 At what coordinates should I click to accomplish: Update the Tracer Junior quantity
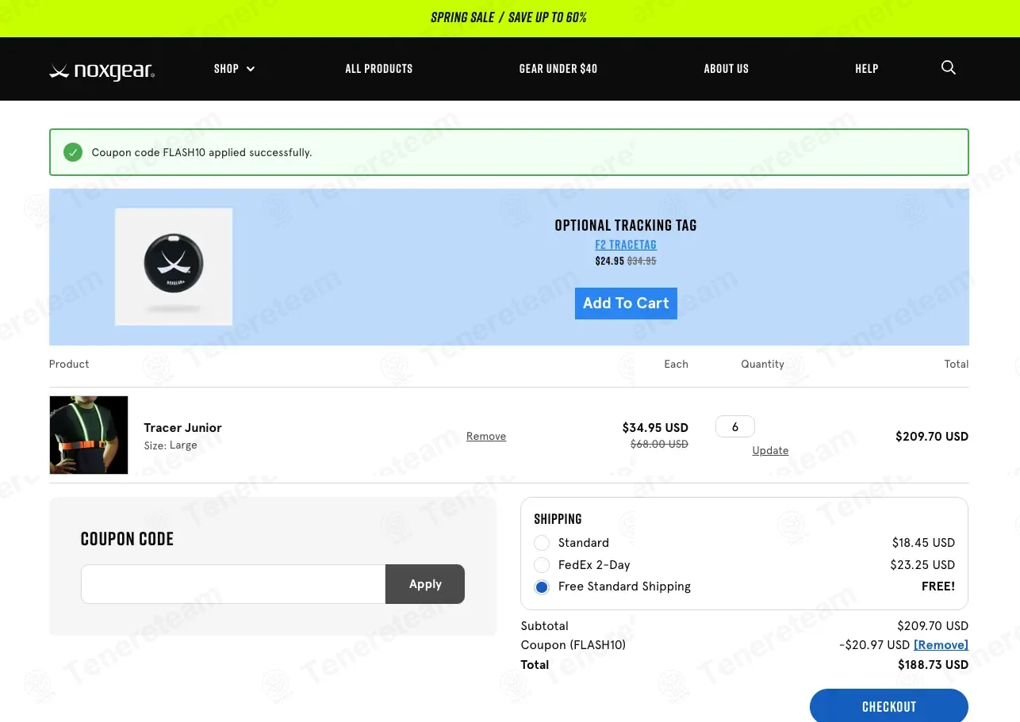(x=770, y=450)
